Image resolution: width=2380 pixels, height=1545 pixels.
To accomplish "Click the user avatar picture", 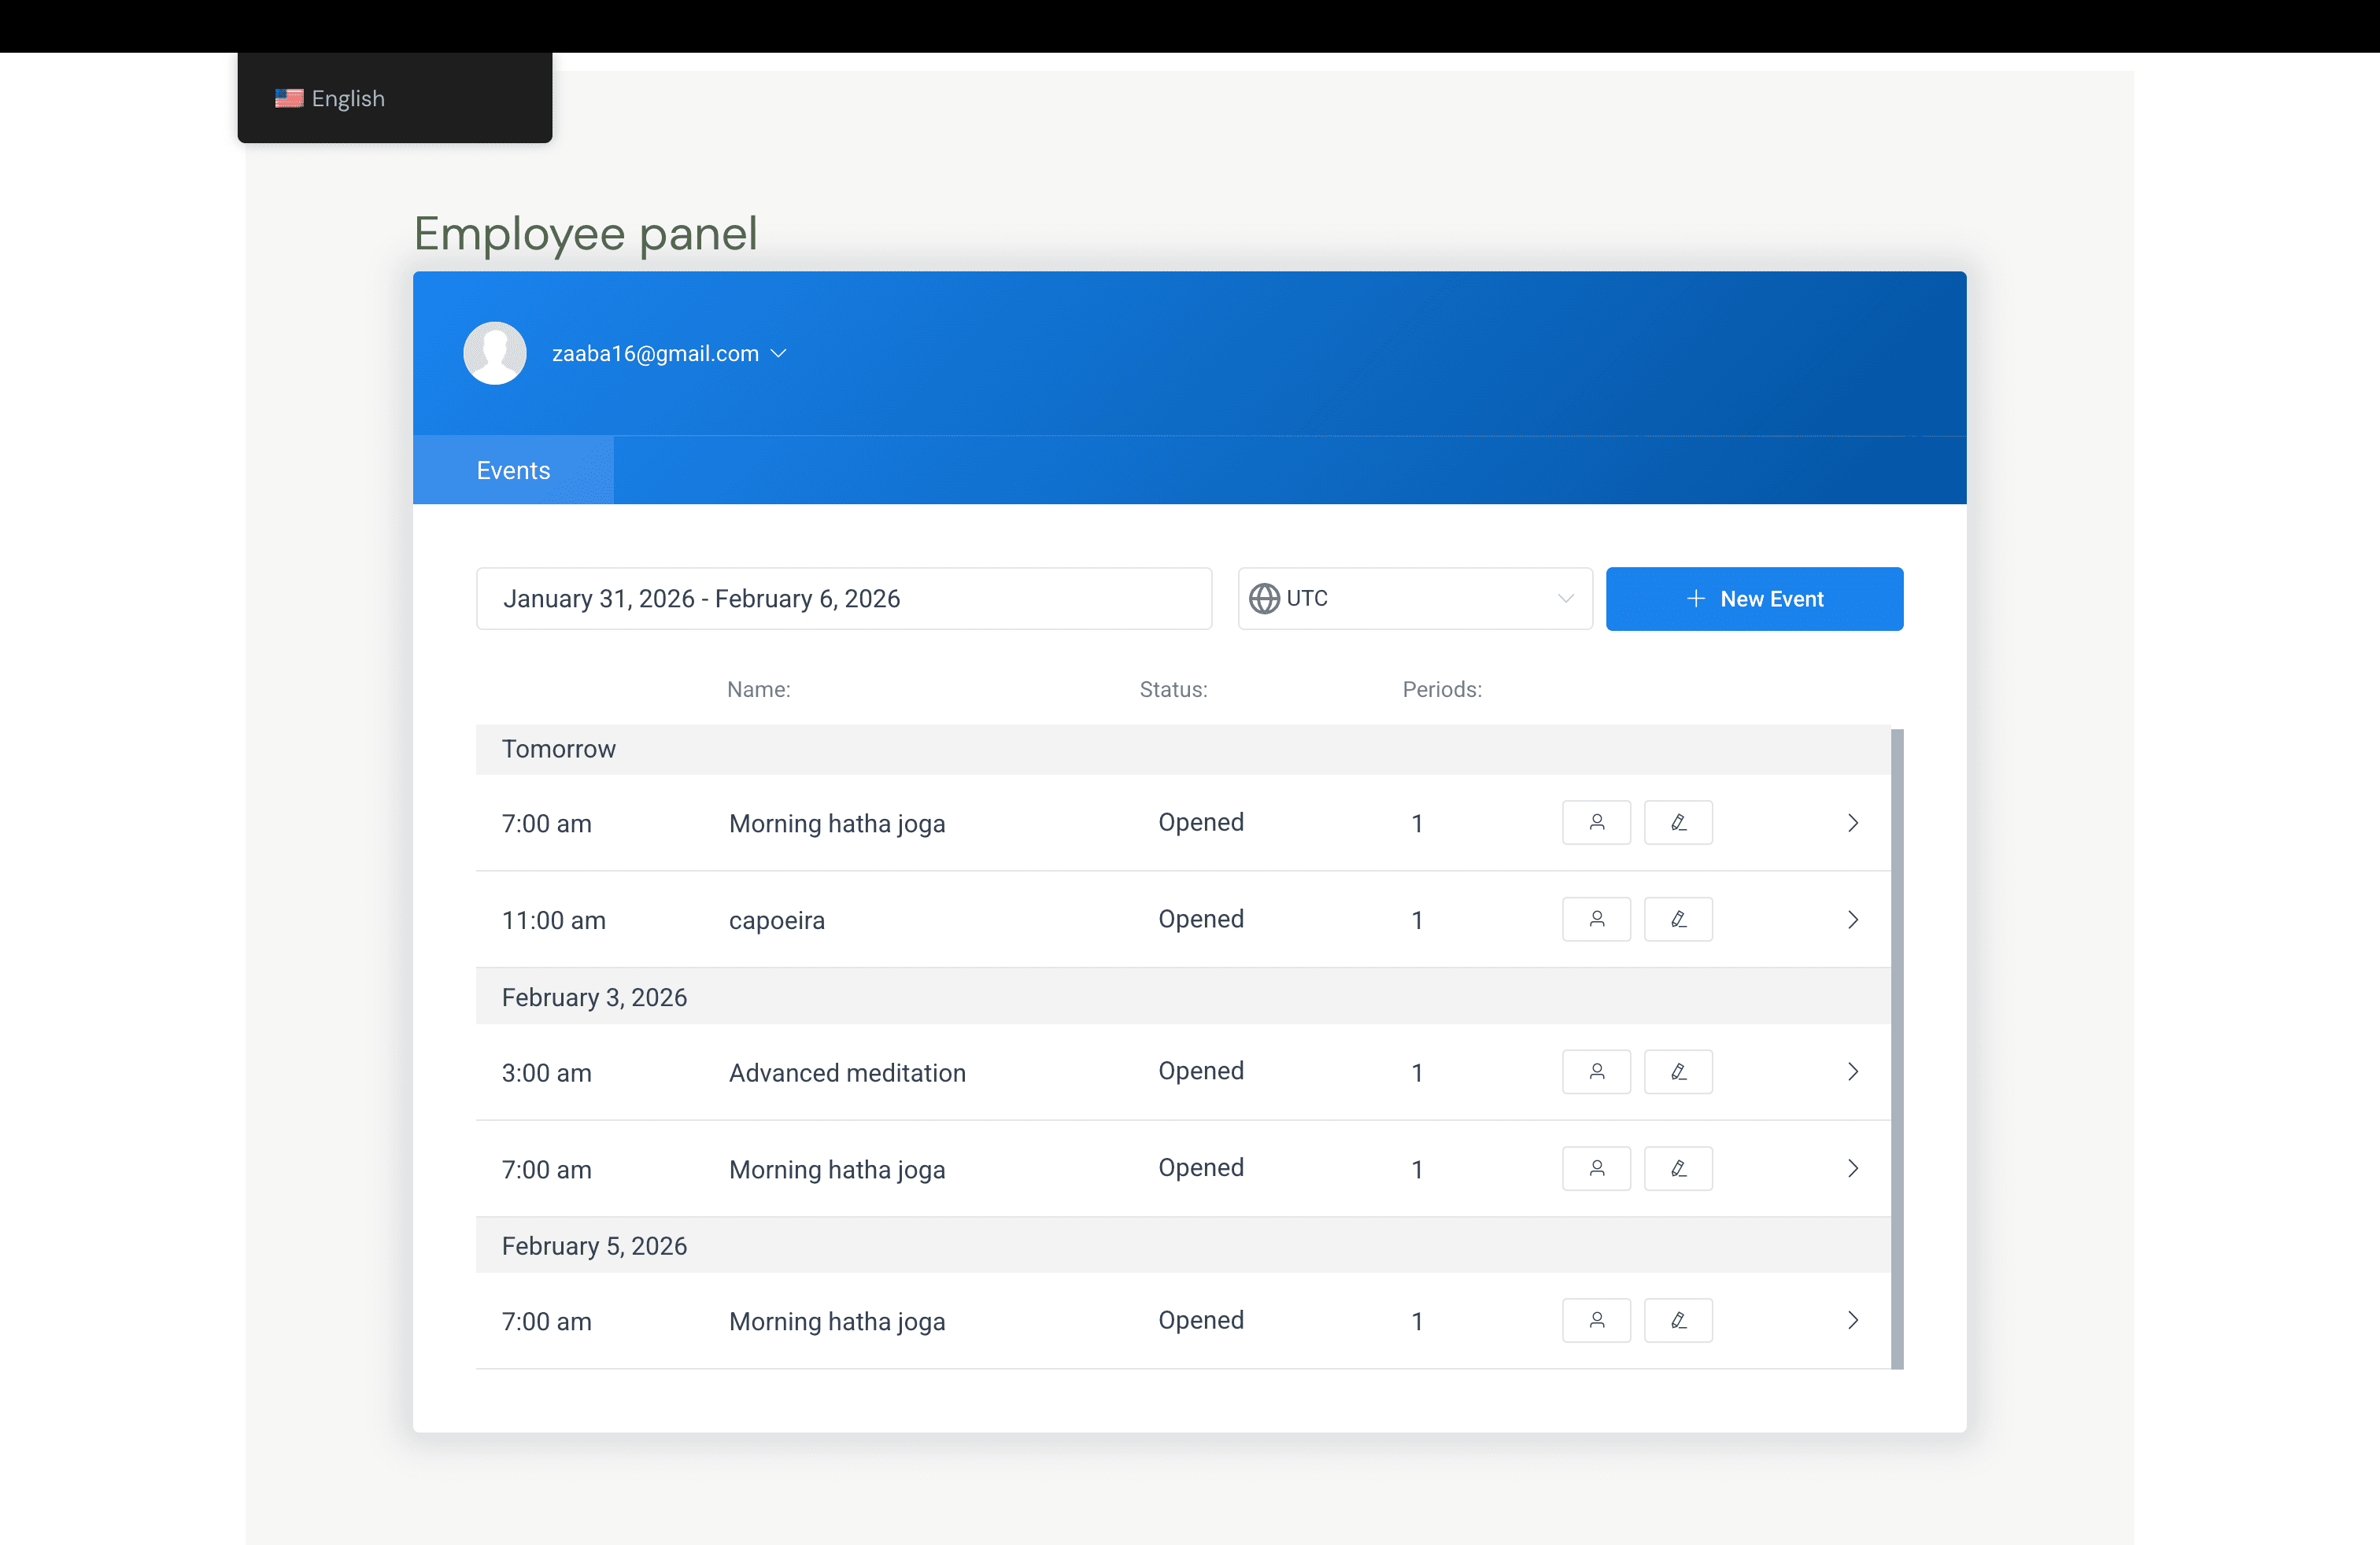I will [x=495, y=352].
